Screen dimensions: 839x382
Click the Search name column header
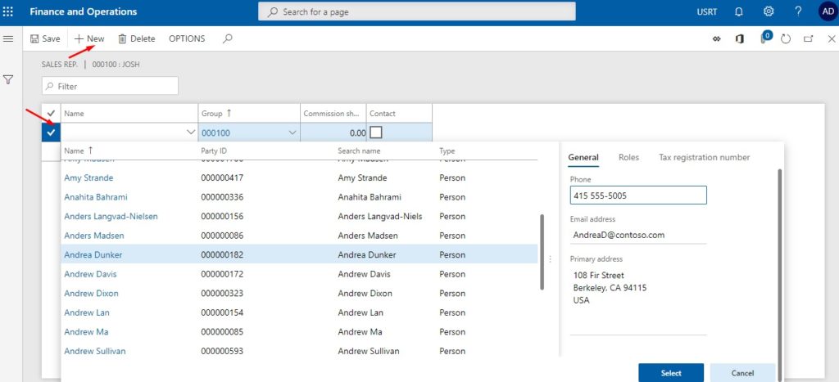point(359,151)
